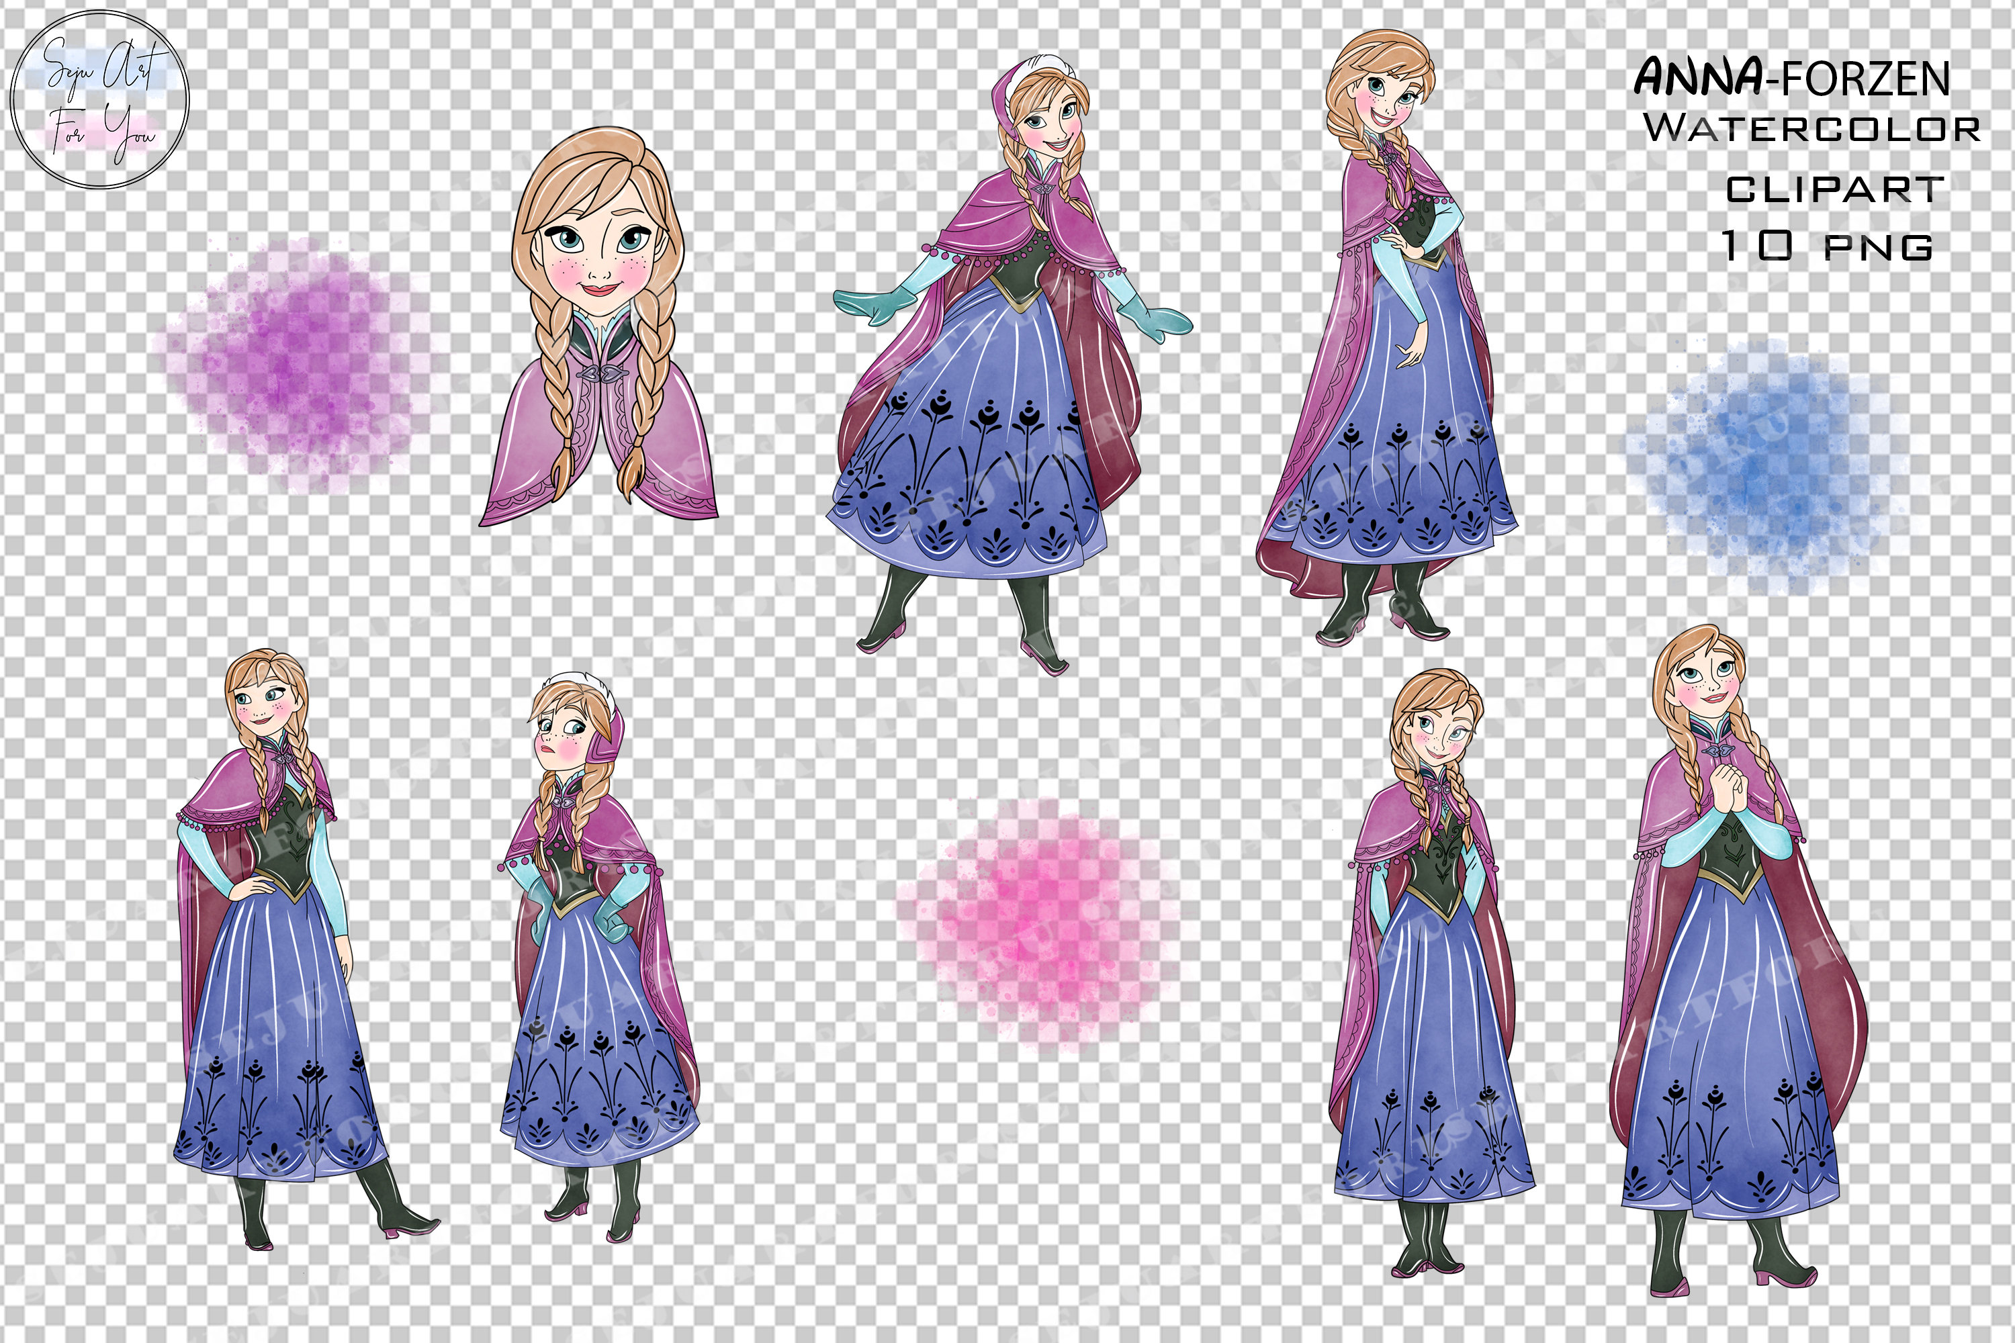Screen dimensions: 2015x1343
Task: Open the Seju Art For You logo
Action: (103, 103)
